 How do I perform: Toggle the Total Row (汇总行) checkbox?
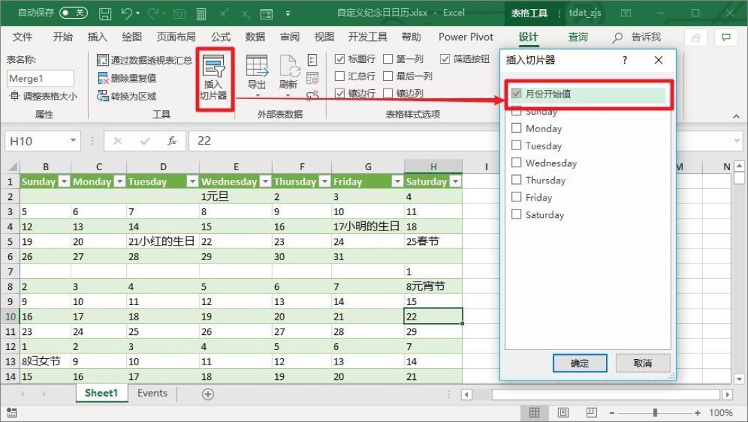pyautogui.click(x=339, y=76)
